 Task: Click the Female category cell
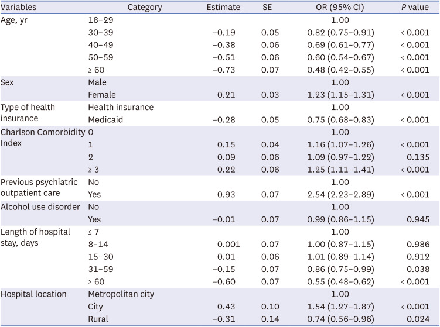click(x=102, y=95)
